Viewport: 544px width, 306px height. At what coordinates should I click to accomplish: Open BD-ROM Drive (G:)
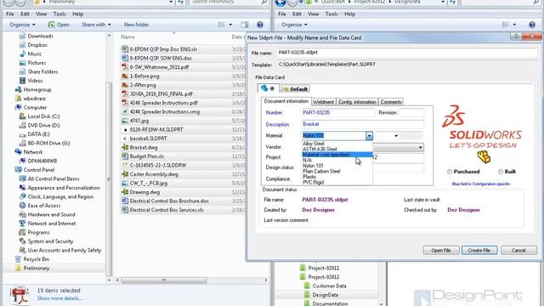48,143
